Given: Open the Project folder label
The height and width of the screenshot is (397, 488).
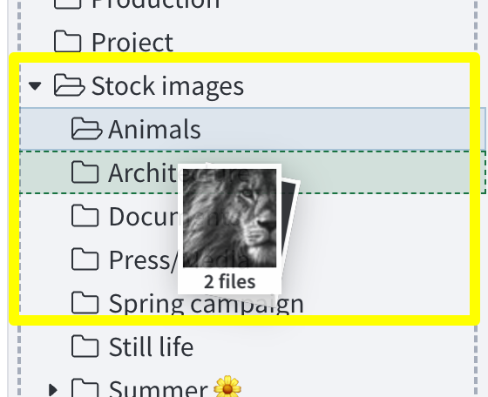Looking at the screenshot, I should (x=132, y=43).
